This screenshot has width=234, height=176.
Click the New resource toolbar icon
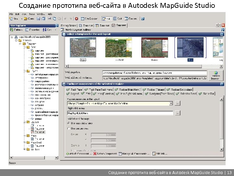point(11,19)
